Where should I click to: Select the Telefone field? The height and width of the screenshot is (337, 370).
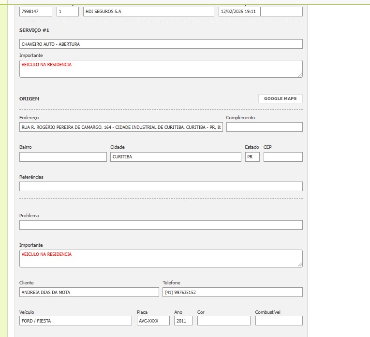pyautogui.click(x=232, y=292)
